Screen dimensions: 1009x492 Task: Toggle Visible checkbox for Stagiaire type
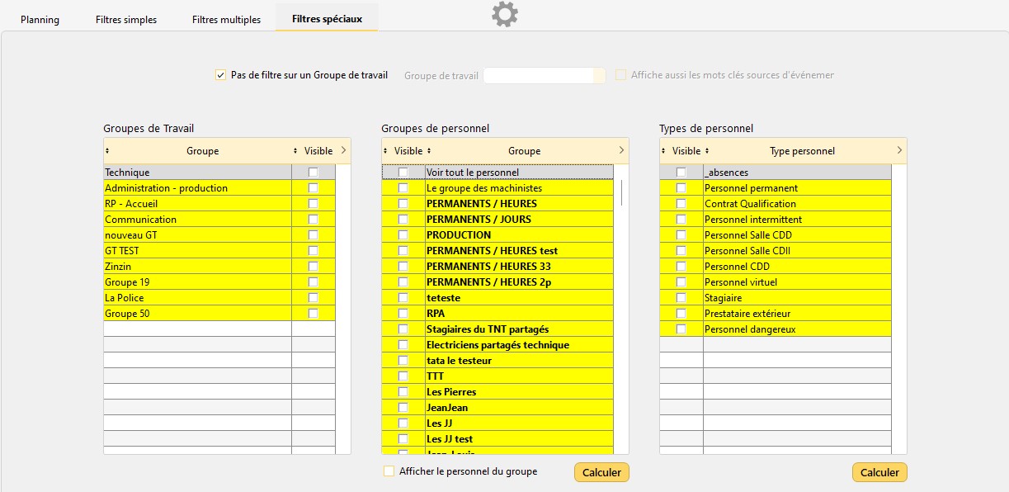pos(681,298)
